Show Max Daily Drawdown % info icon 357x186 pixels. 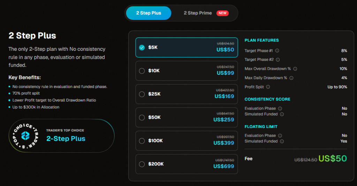pyautogui.click(x=291, y=78)
